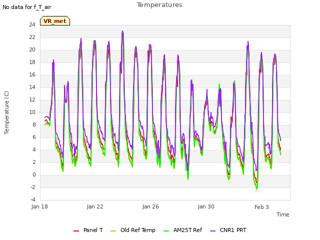
Task: Click the 12 y-axis tick label
Action: click(32, 99)
